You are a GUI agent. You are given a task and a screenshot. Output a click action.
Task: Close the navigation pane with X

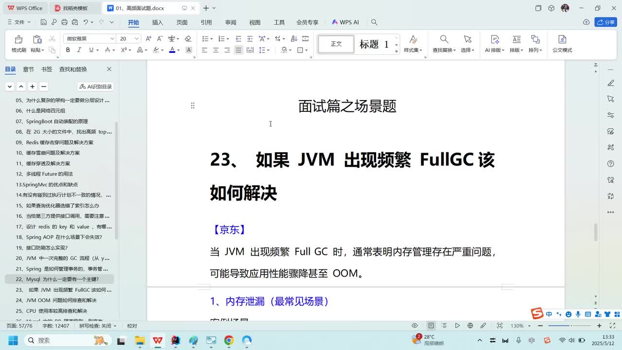(x=109, y=70)
